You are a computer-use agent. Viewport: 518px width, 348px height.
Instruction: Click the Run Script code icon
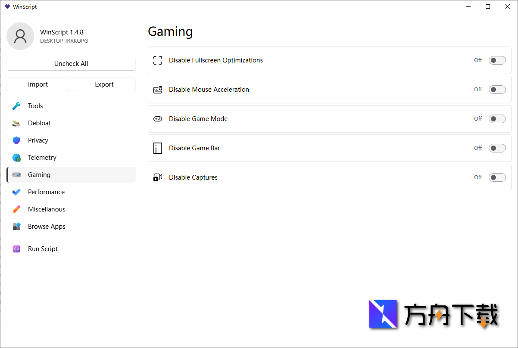16,249
